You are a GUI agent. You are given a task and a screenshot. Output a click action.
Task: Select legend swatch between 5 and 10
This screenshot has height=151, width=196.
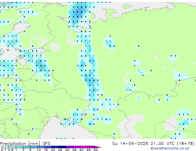pos(34,147)
